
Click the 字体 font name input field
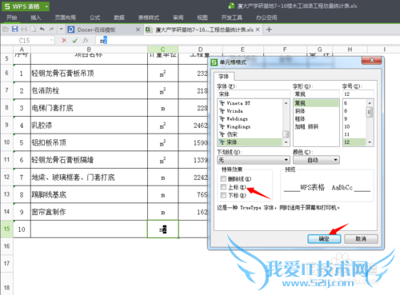[x=254, y=94]
